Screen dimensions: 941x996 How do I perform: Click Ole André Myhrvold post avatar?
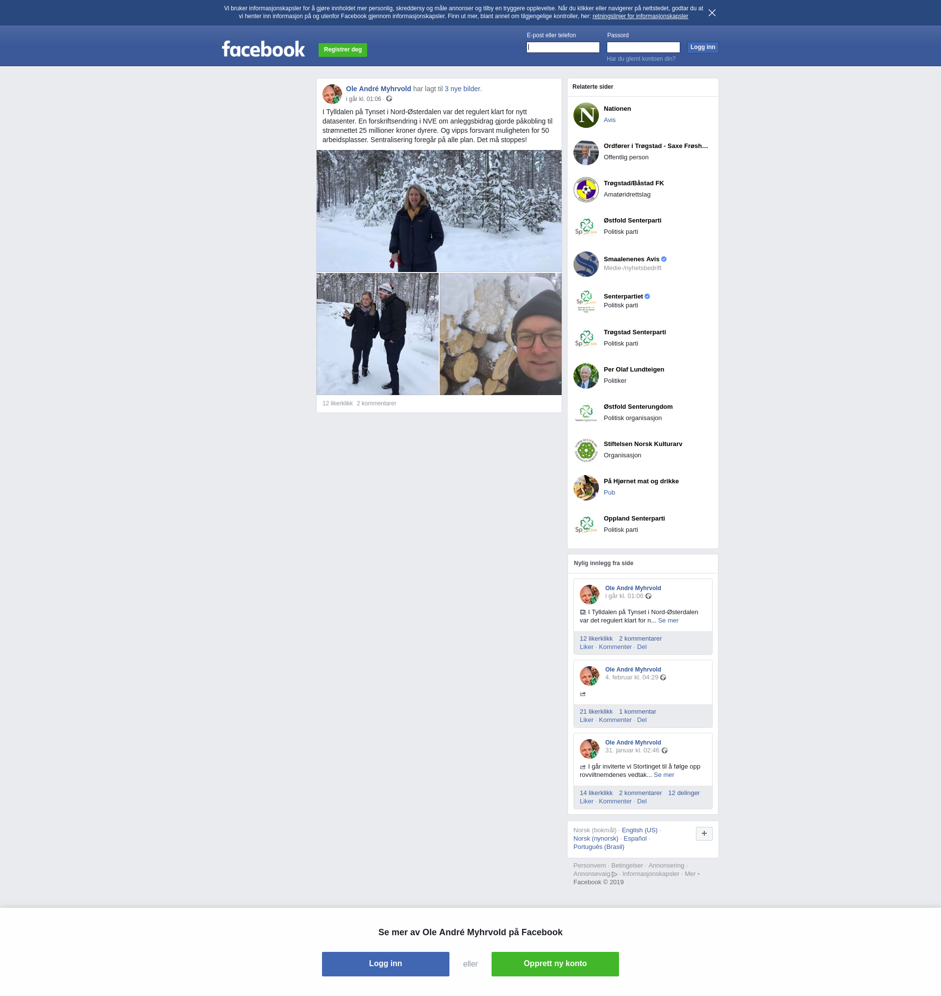[332, 94]
